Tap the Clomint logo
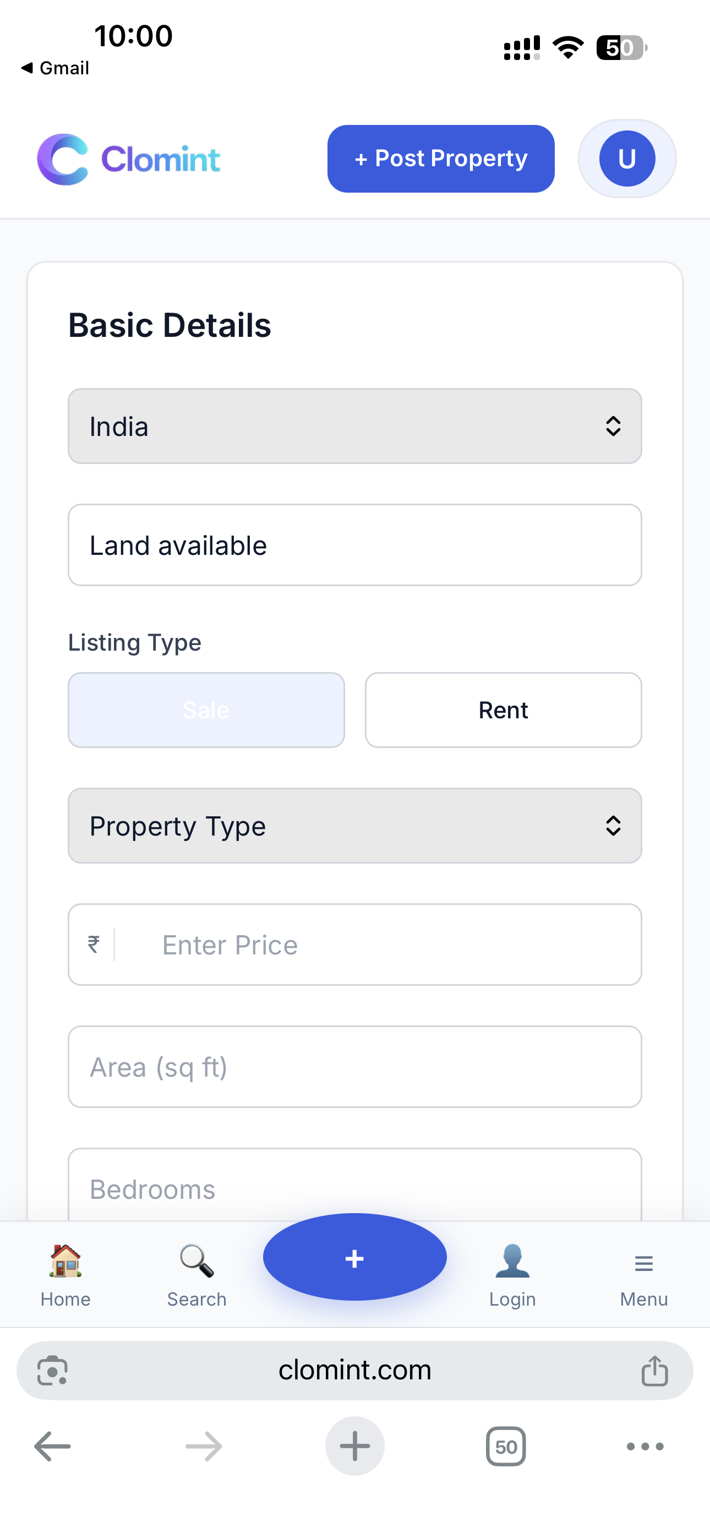 pos(128,159)
